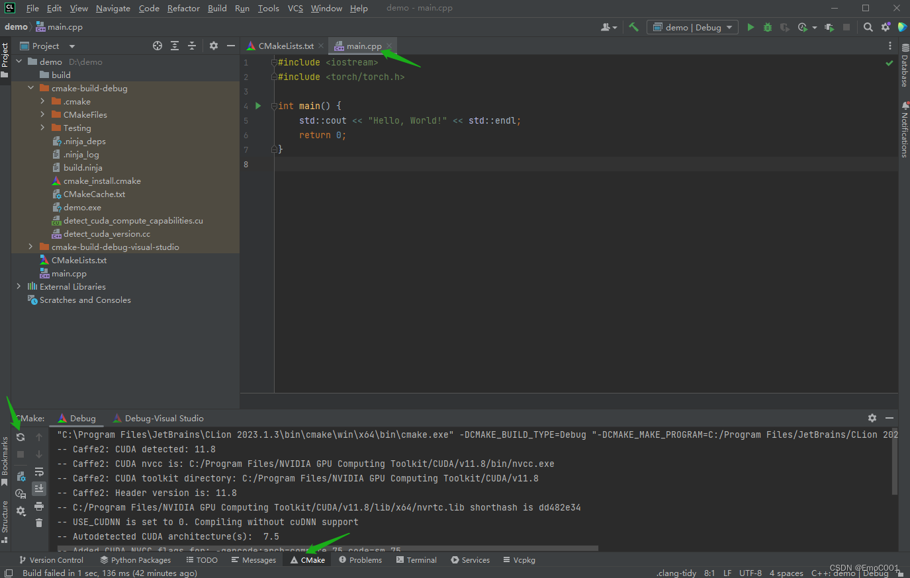Collapse the demo root folder
This screenshot has width=910, height=578.
(19, 62)
